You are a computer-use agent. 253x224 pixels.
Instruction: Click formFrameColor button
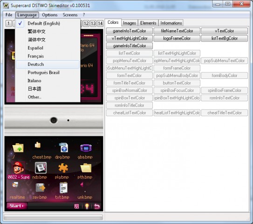pyautogui.click(x=177, y=68)
